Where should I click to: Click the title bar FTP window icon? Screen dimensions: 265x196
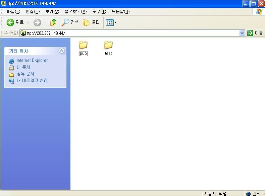[x=3, y=3]
